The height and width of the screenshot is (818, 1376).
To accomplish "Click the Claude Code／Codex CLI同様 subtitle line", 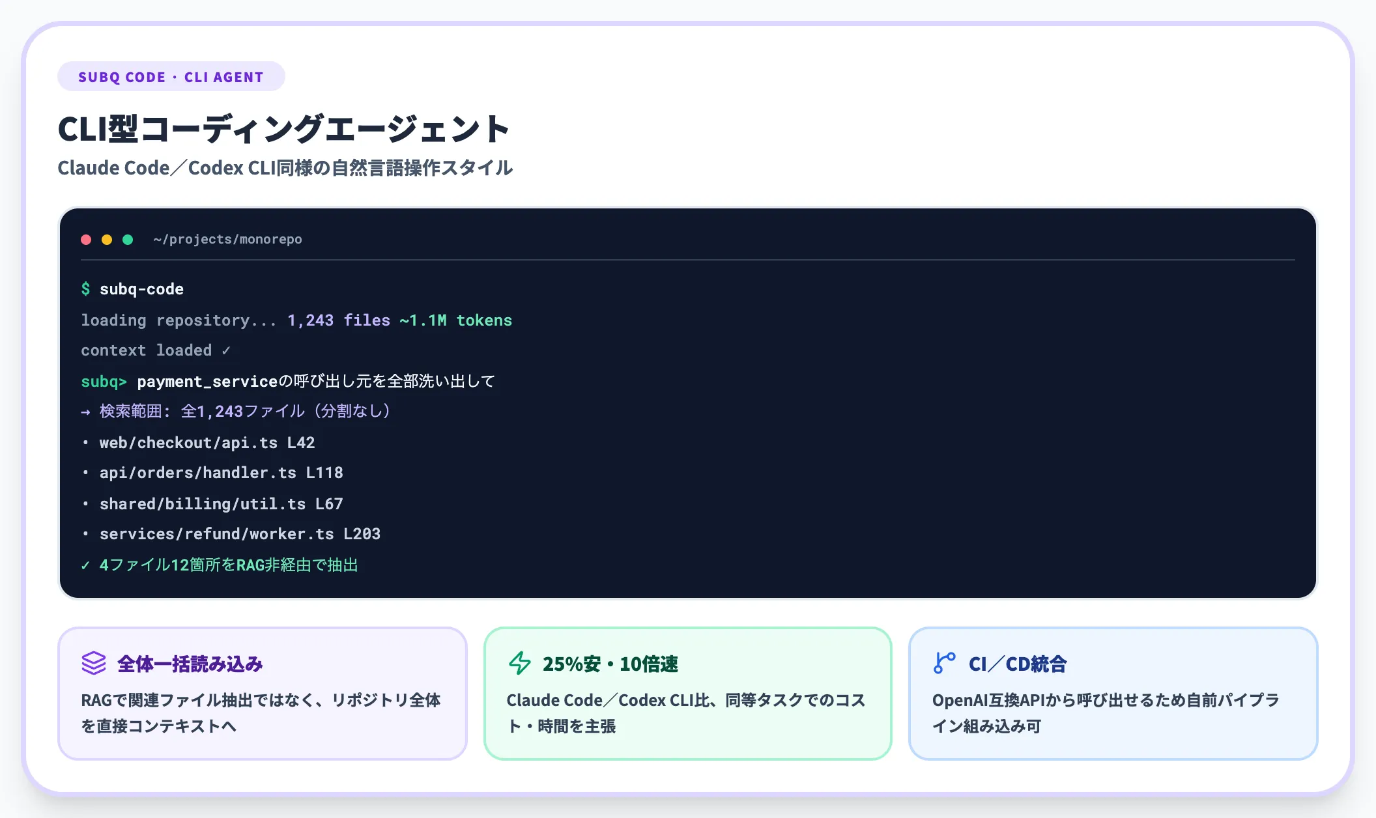I will 285,167.
